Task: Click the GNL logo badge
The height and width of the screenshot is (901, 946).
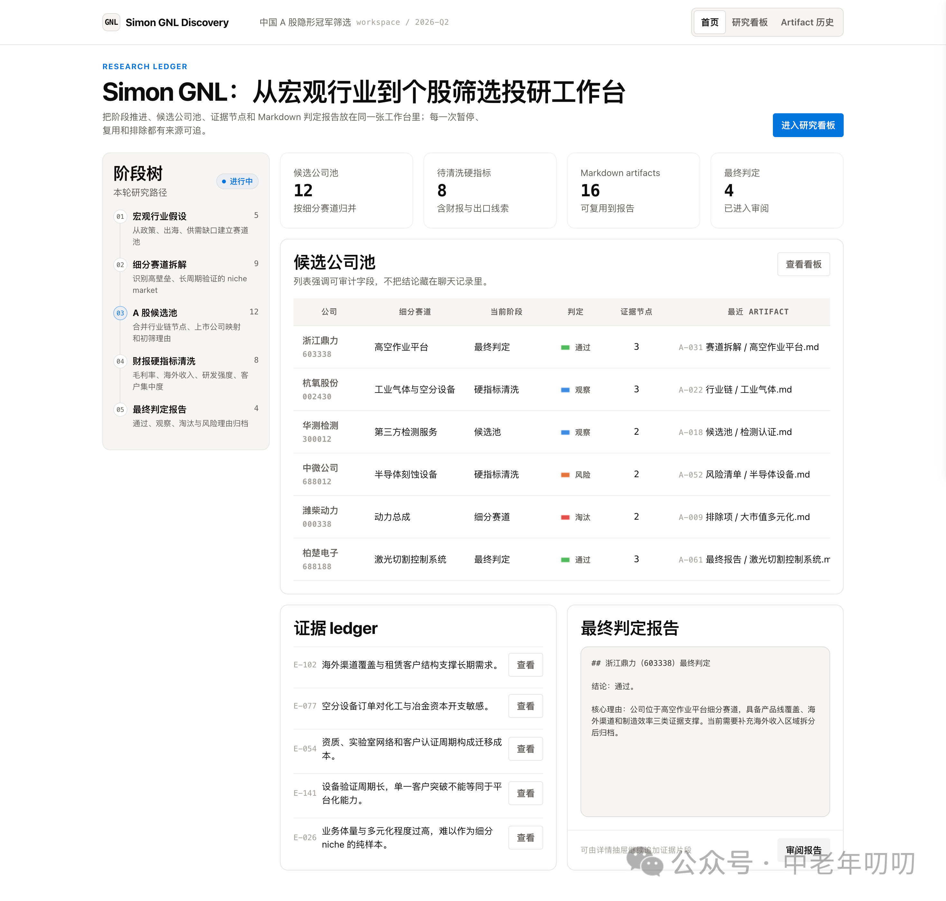Action: coord(111,22)
